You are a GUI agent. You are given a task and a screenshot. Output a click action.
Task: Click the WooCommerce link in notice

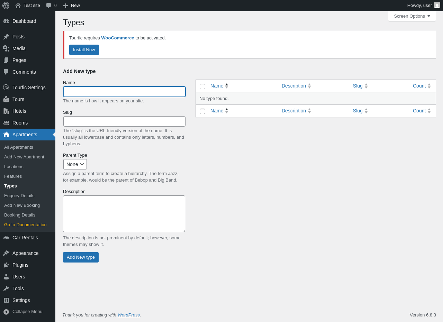pos(118,38)
